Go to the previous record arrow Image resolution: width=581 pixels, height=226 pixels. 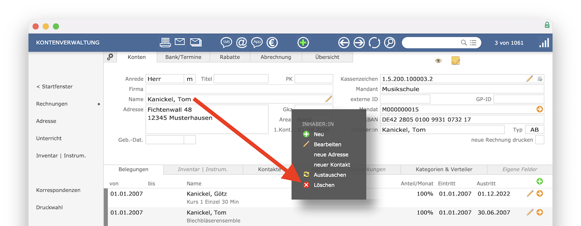click(x=344, y=43)
